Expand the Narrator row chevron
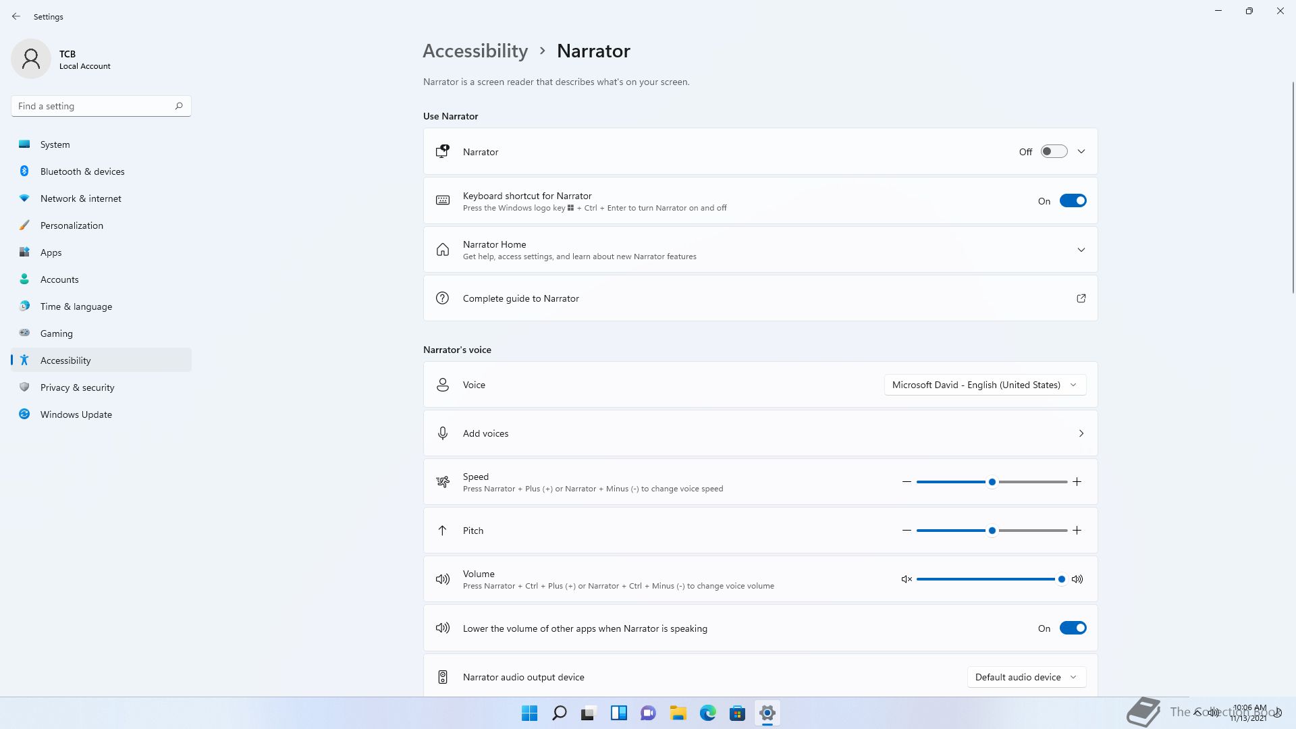 pyautogui.click(x=1081, y=152)
